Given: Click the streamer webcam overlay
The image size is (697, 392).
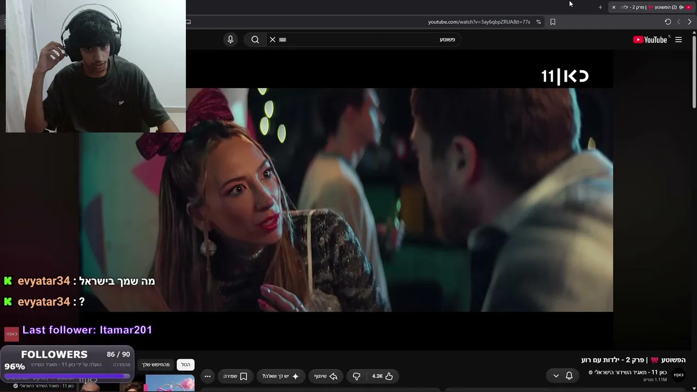Looking at the screenshot, I should coord(96,66).
